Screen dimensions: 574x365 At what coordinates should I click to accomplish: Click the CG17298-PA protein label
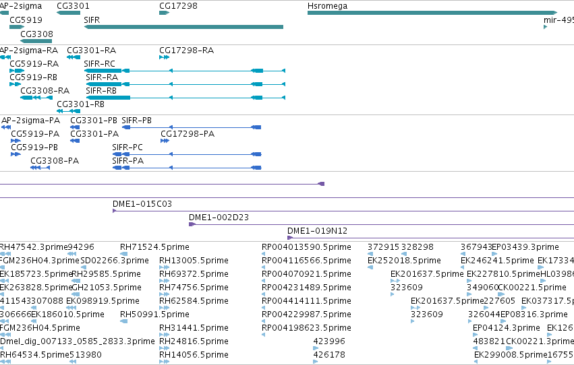click(x=188, y=134)
